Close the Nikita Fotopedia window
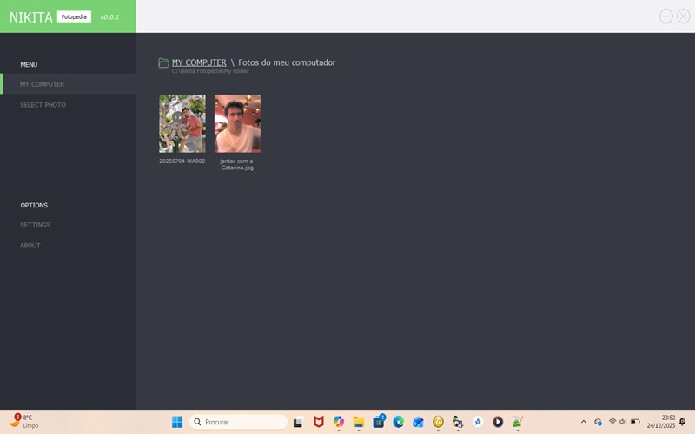 click(684, 16)
